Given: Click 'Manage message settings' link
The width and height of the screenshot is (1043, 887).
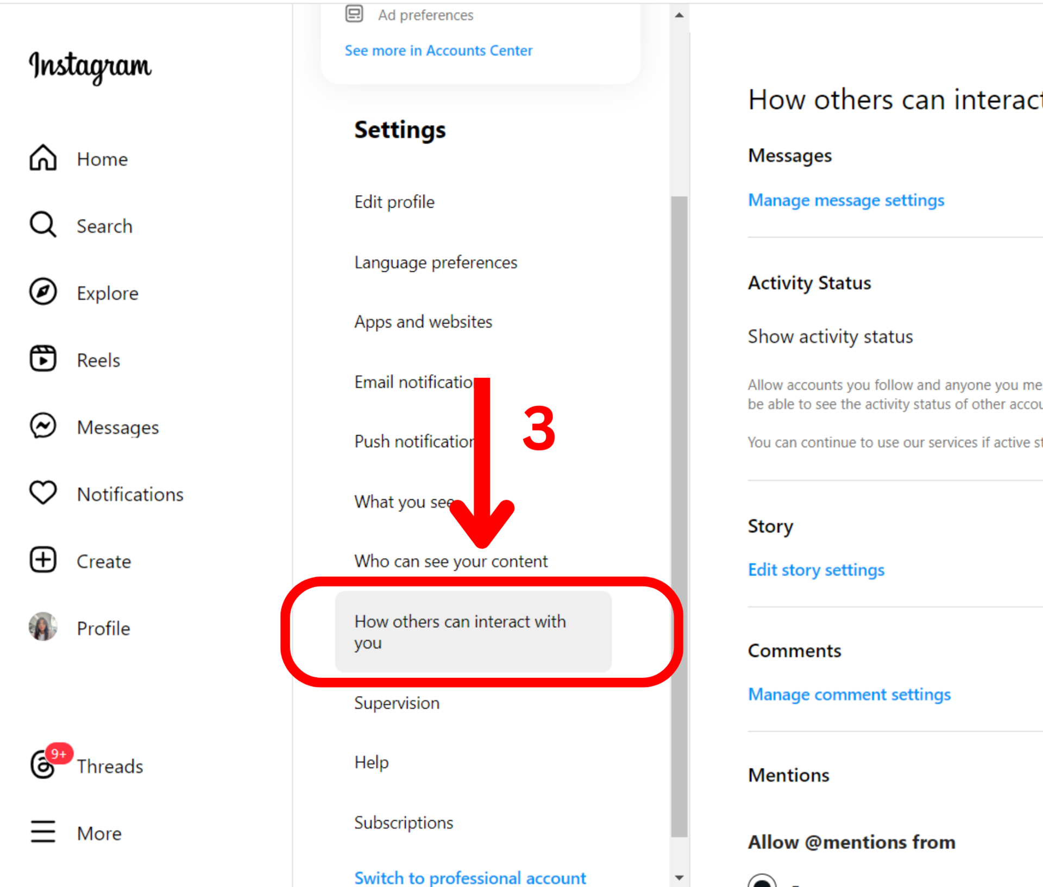Looking at the screenshot, I should click(x=846, y=201).
